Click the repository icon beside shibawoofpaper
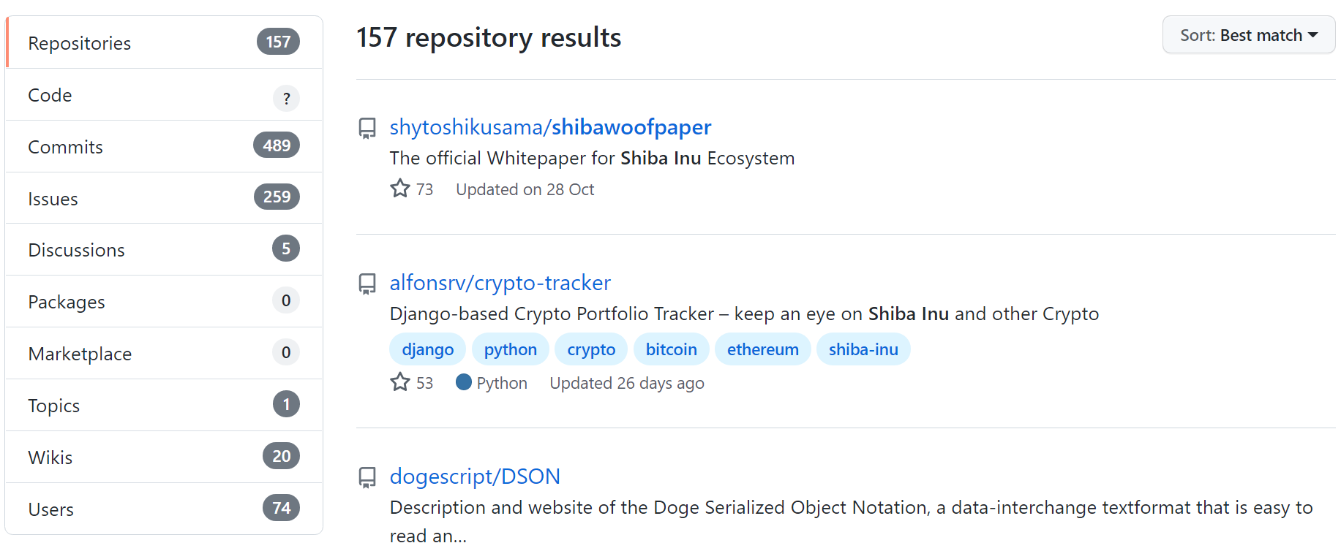 coord(367,129)
